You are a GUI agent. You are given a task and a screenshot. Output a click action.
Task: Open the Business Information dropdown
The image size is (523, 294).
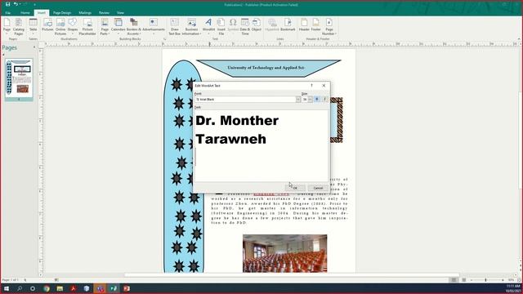tap(191, 26)
